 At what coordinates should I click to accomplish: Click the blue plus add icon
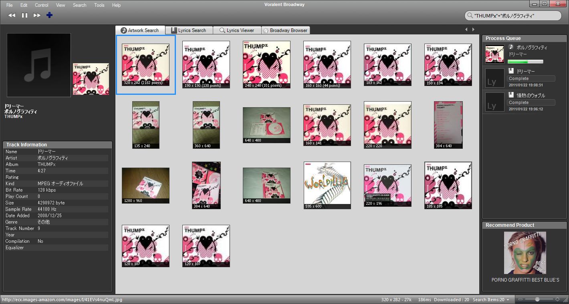(50, 15)
